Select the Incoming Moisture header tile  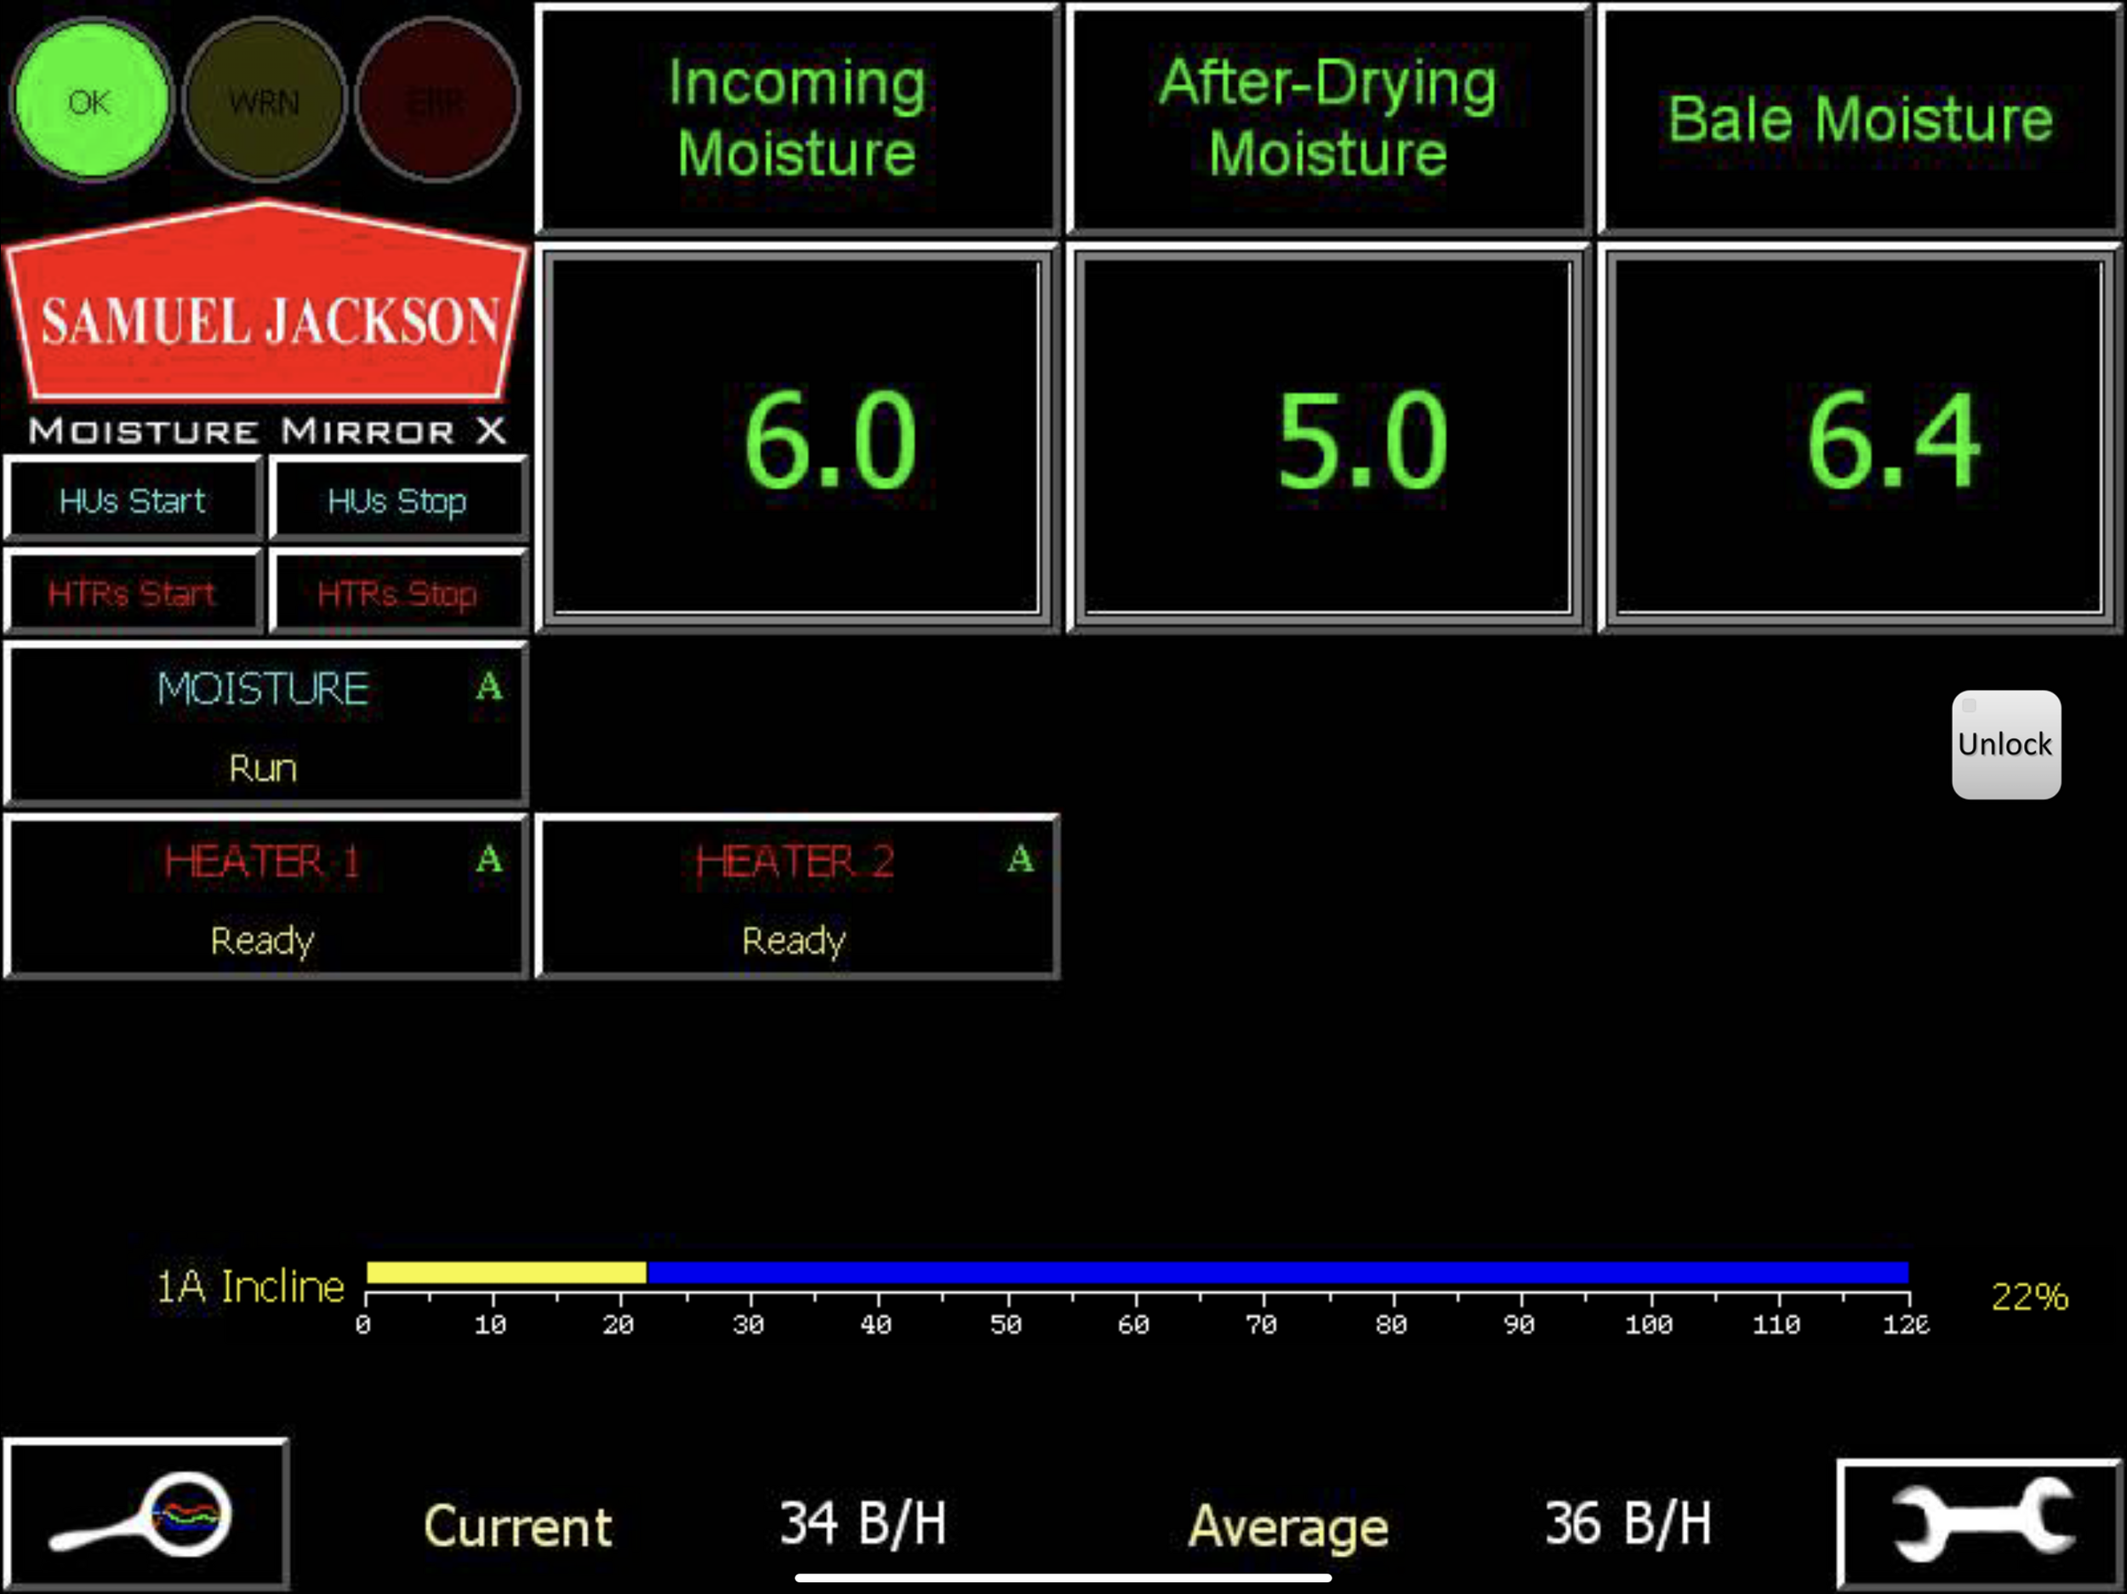(797, 118)
